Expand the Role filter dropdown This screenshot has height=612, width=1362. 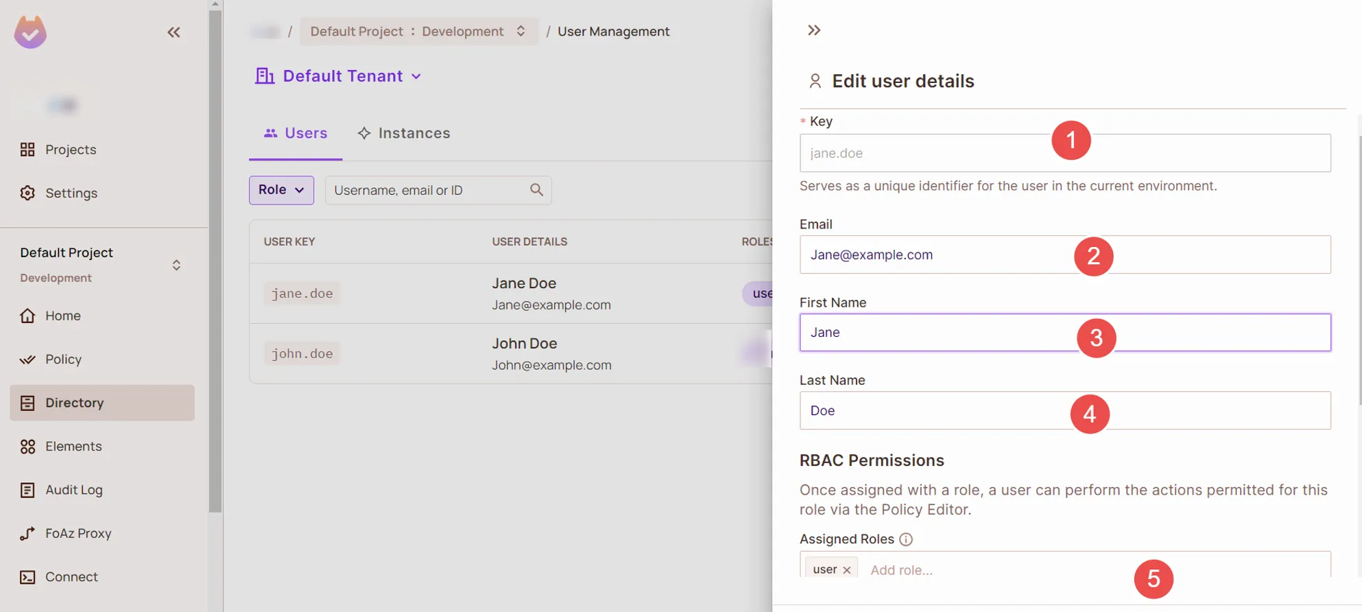[281, 190]
